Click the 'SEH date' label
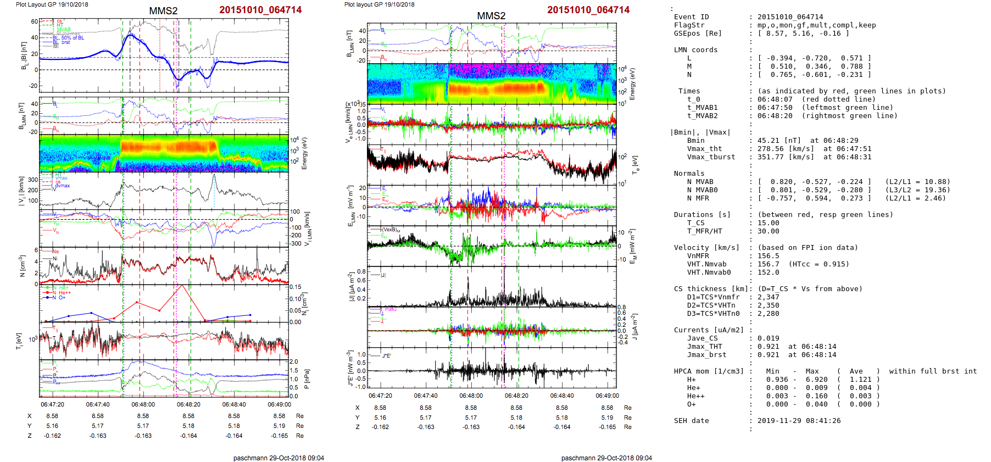 (x=691, y=421)
